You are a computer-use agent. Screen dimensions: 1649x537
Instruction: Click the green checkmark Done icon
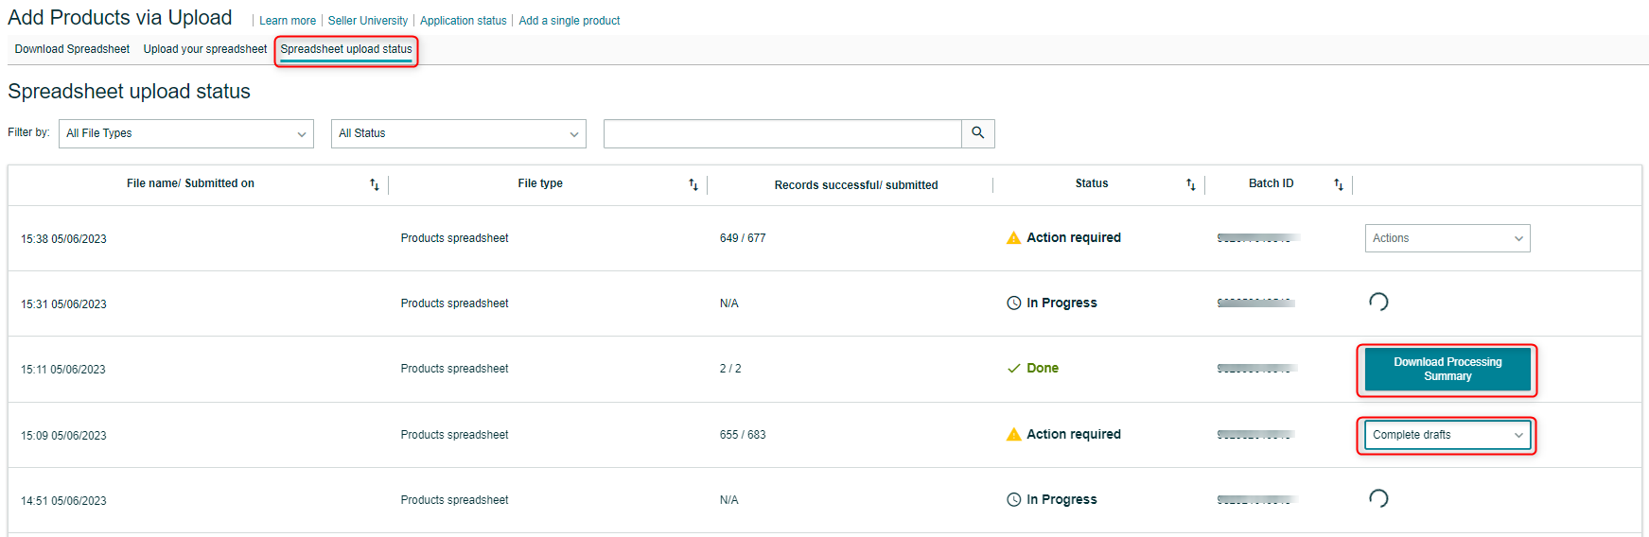1013,369
